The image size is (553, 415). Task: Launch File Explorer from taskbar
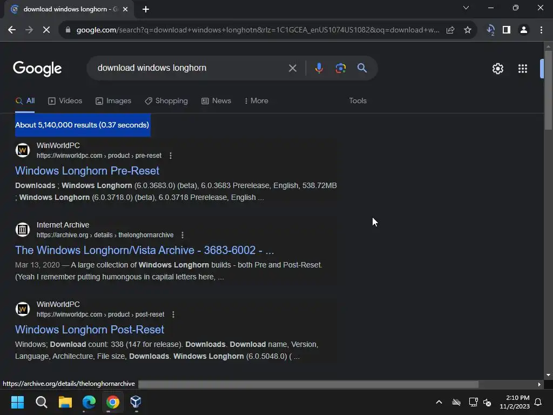(x=65, y=402)
